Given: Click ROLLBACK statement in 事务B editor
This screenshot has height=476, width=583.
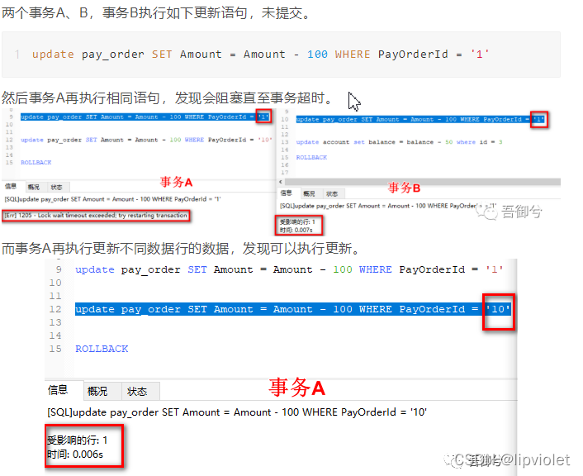Looking at the screenshot, I should [311, 157].
